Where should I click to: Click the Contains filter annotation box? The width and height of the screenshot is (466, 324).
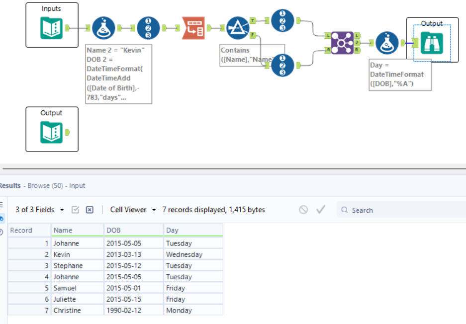(252, 55)
